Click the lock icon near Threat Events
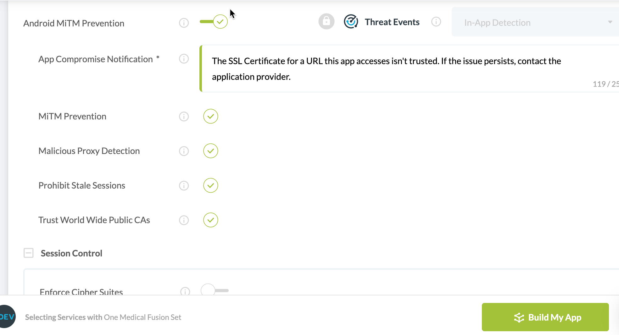Viewport: 619px width, 335px height. point(326,21)
